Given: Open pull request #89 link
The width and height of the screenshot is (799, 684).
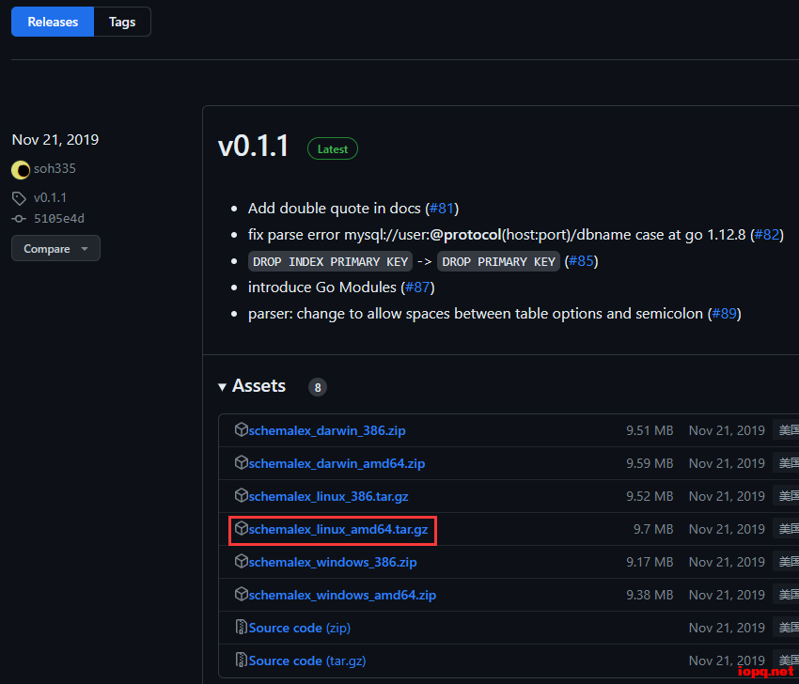Looking at the screenshot, I should pos(724,314).
